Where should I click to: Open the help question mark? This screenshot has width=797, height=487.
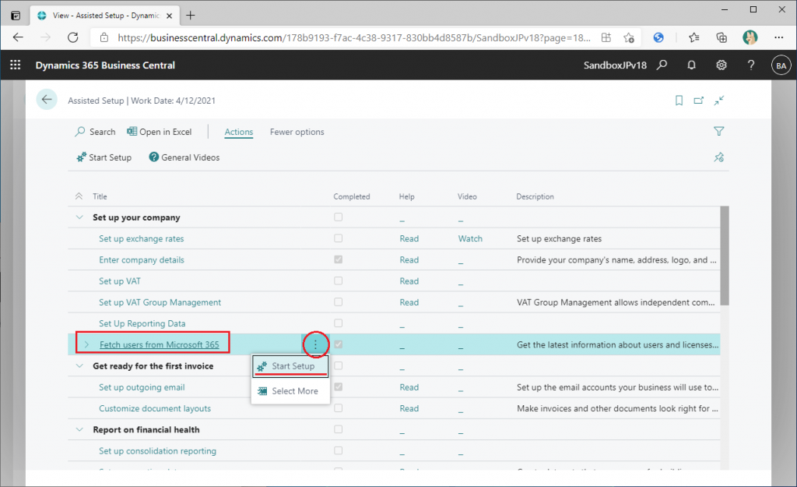coord(751,65)
